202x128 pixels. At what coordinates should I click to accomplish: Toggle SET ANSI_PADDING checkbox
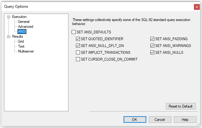click(153, 39)
